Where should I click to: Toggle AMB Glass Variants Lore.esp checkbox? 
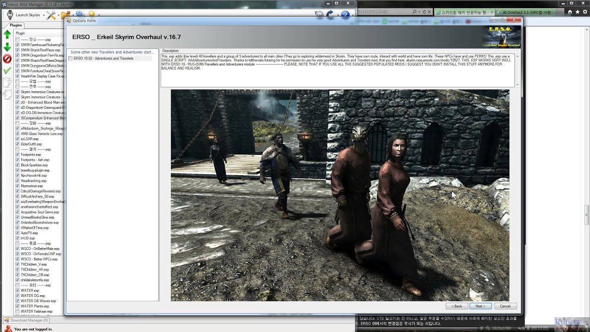click(18, 134)
